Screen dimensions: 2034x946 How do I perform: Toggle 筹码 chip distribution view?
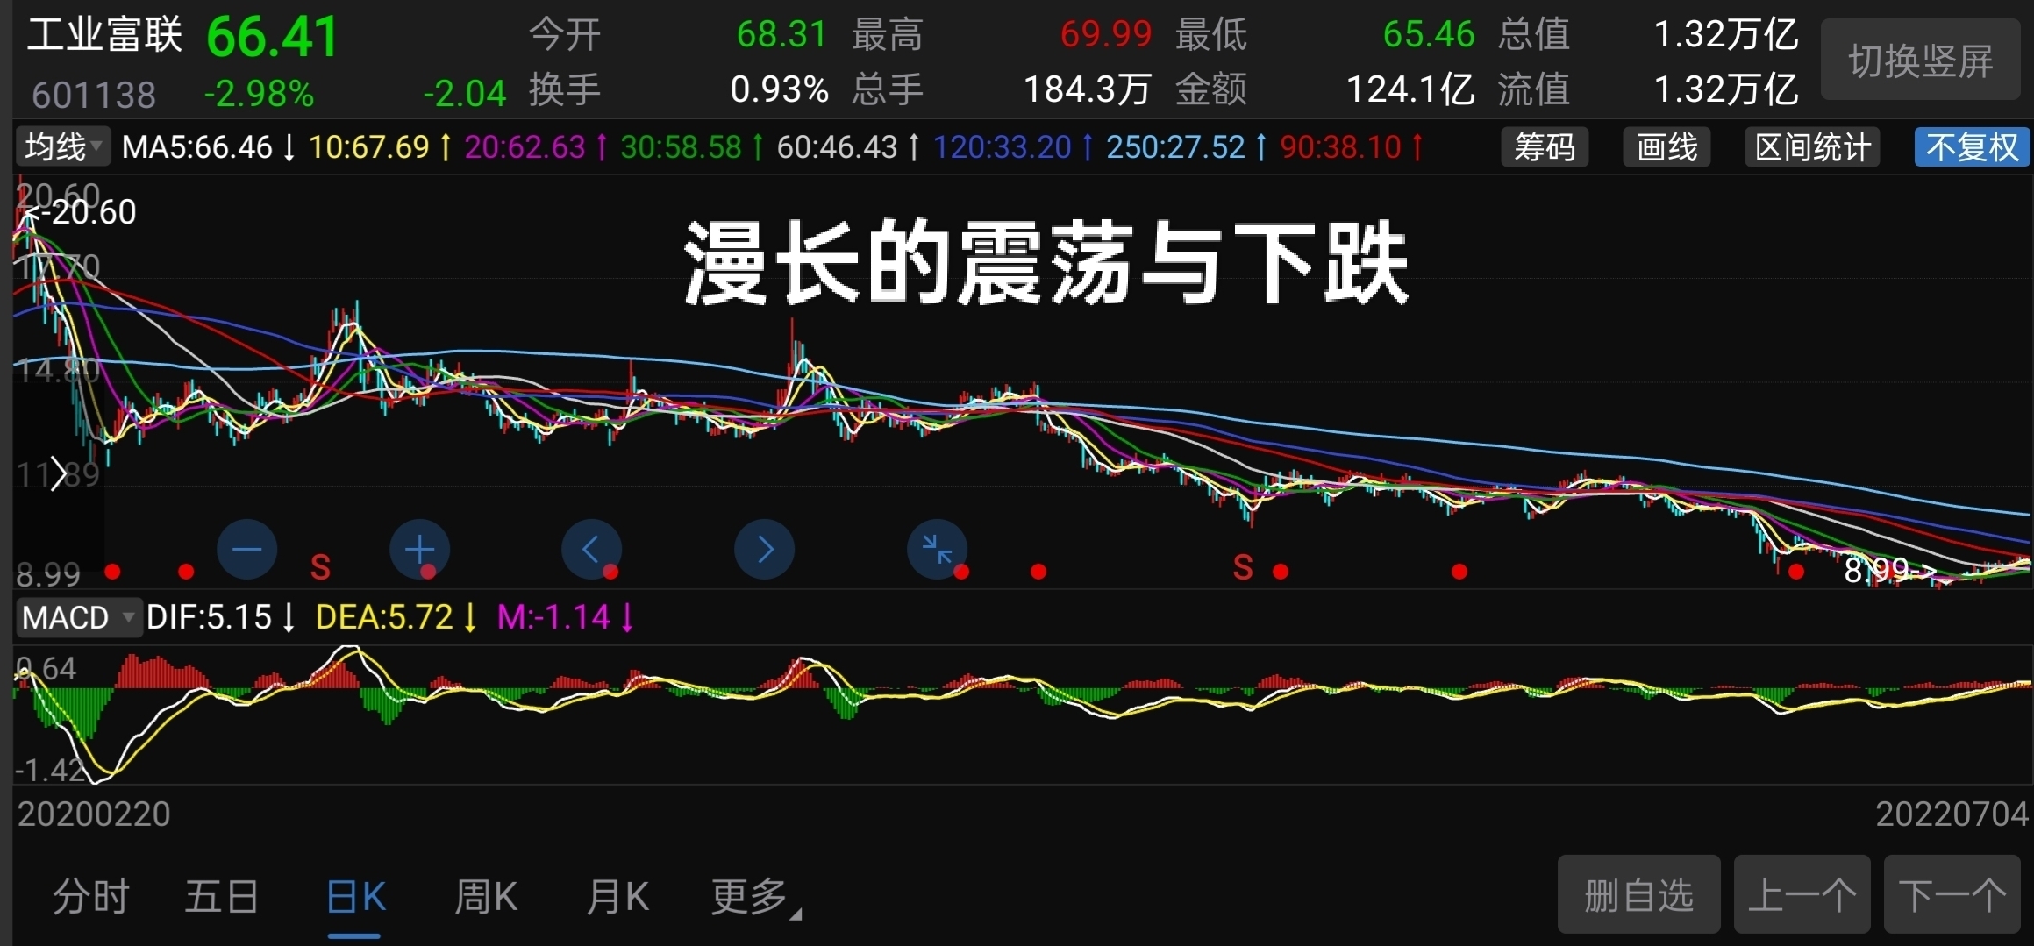click(1545, 147)
